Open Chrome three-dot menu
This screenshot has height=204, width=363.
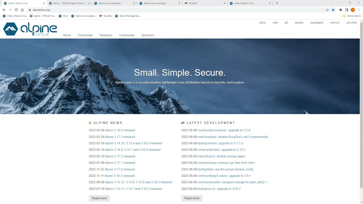[x=359, y=10]
